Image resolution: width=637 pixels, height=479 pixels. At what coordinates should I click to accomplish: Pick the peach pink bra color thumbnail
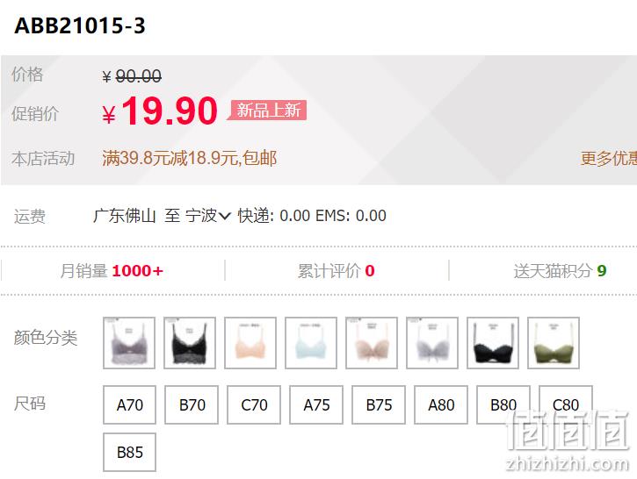tap(250, 343)
